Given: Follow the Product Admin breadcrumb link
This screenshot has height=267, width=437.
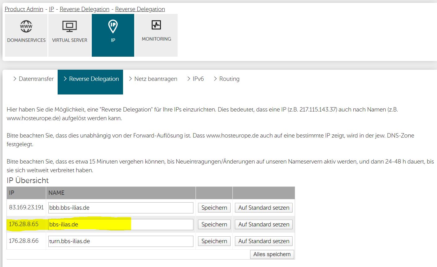Looking at the screenshot, I should click(x=24, y=9).
